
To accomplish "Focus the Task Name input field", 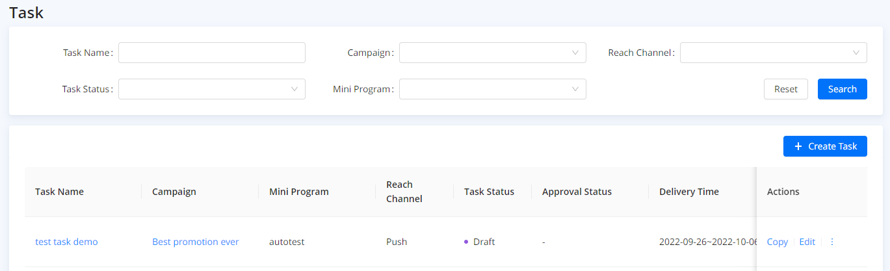I will tap(211, 53).
